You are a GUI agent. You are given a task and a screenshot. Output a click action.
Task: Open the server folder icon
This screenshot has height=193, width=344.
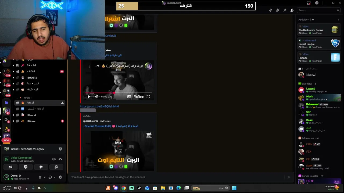6,103
